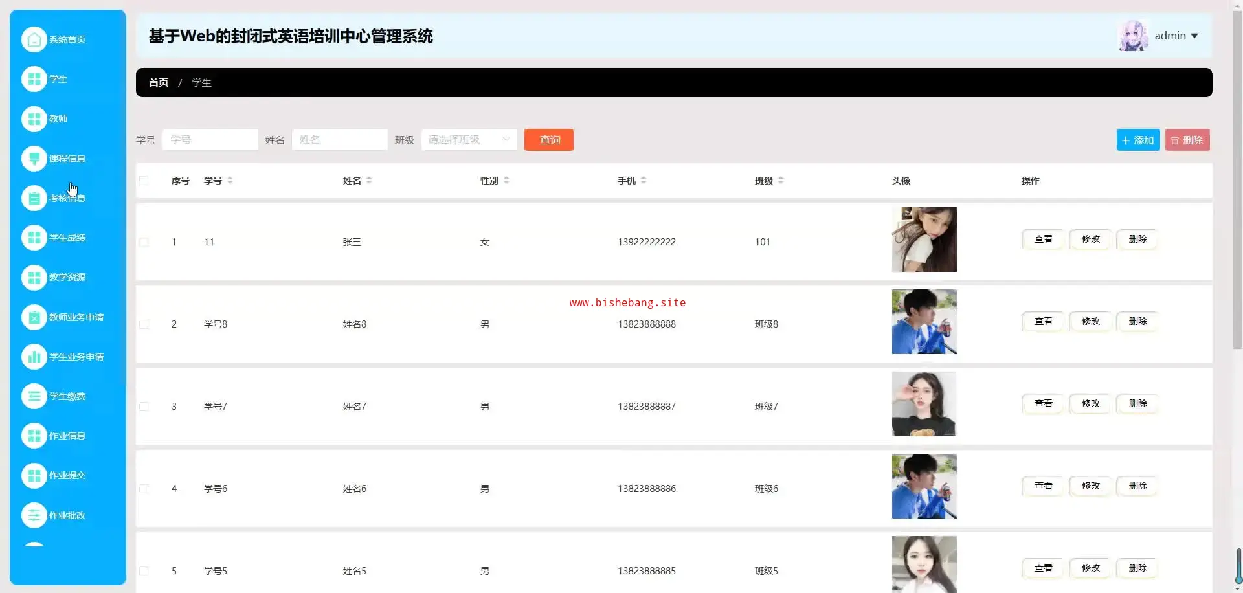Open teaching resources icon in sidebar
Viewport: 1243px width, 593px height.
pyautogui.click(x=34, y=277)
